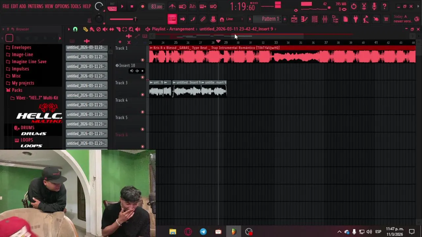Mute Track 5 with its dot
The image size is (422, 237).
point(142,129)
